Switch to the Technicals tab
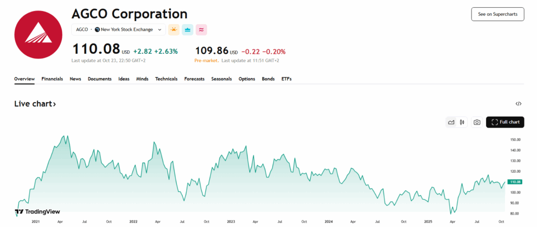 tap(166, 79)
